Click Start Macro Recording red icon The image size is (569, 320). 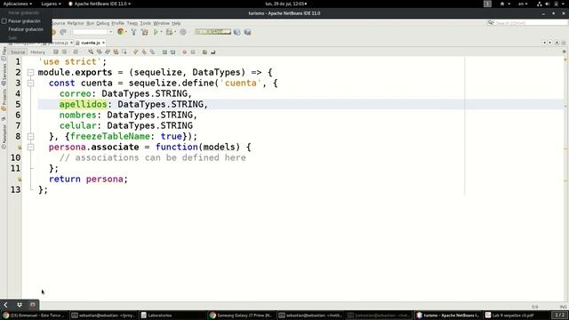tap(185, 52)
